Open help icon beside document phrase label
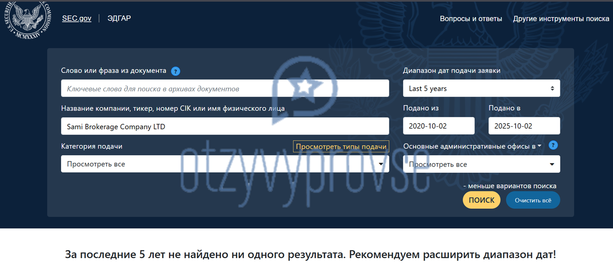Screen dimensions: 613x266 point(175,71)
